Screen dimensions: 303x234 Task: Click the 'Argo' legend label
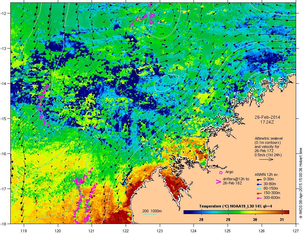pyautogui.click(x=229, y=172)
